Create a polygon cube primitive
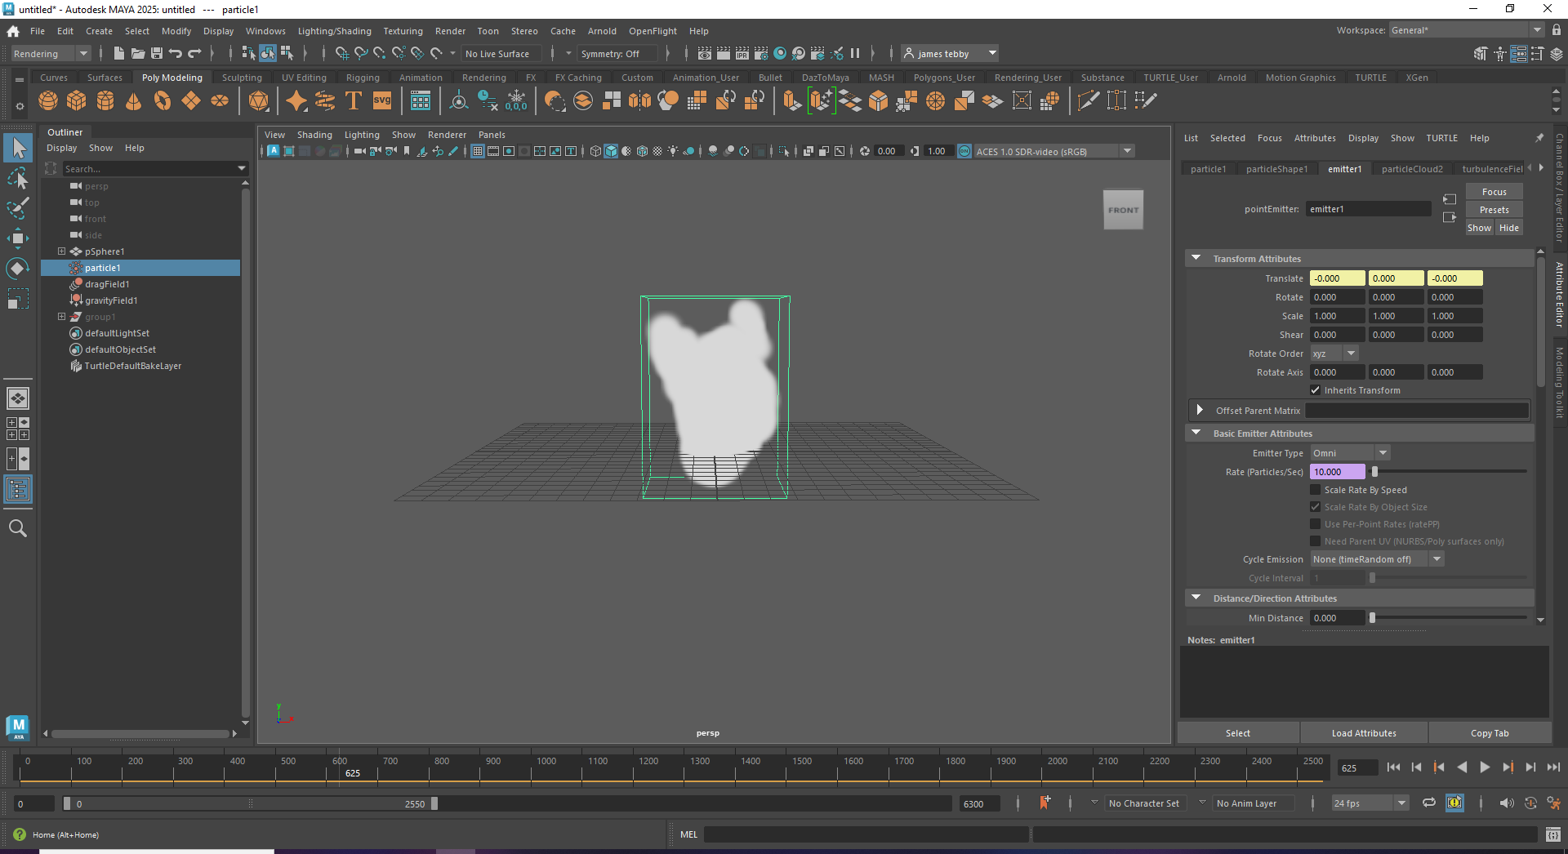The width and height of the screenshot is (1568, 854). (76, 100)
